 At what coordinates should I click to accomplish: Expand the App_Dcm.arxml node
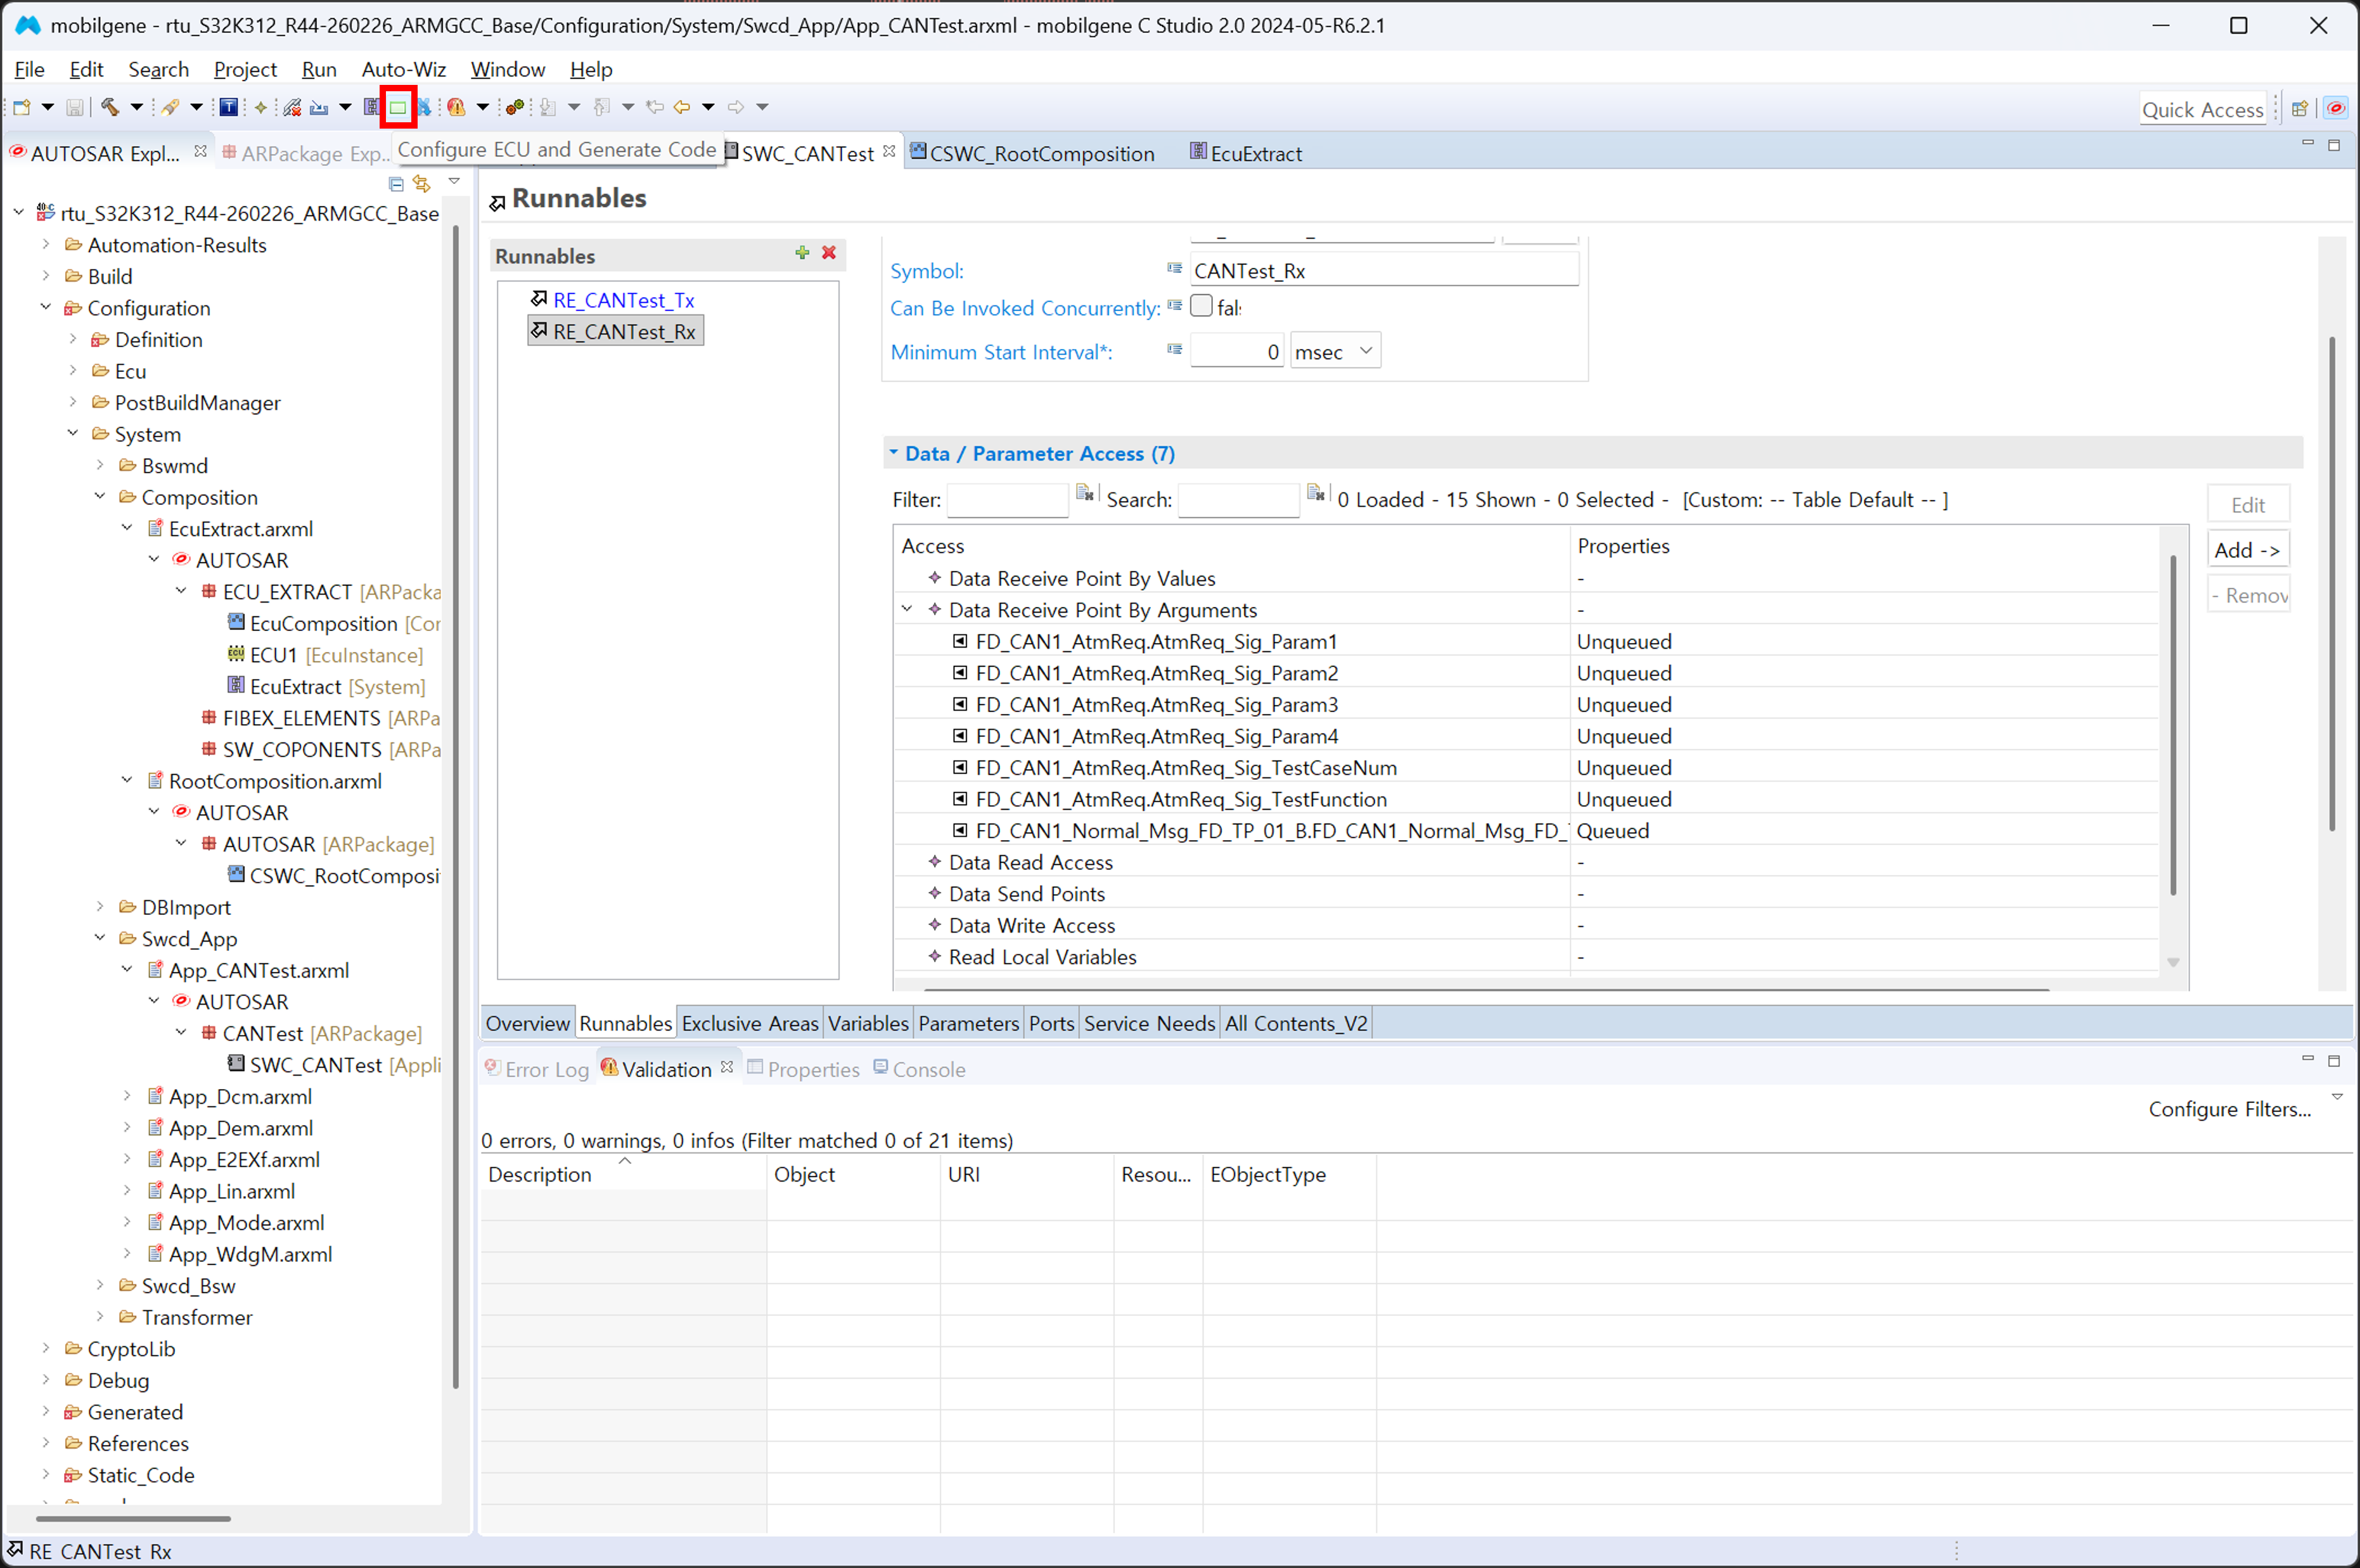pyautogui.click(x=127, y=1096)
